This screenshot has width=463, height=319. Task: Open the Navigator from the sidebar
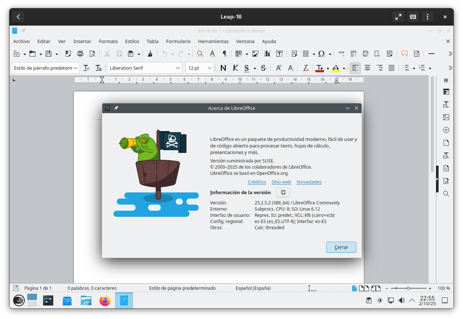point(446,130)
